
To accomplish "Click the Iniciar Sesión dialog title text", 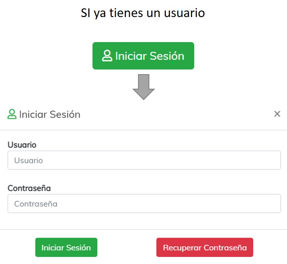I will click(50, 115).
